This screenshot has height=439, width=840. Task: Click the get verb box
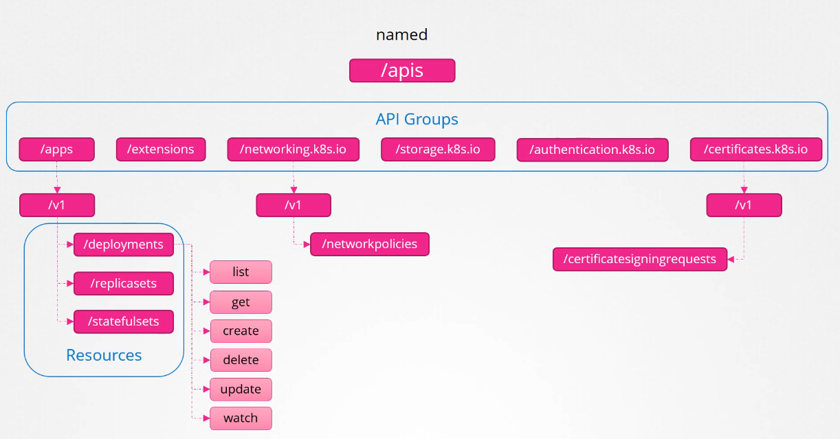click(241, 302)
